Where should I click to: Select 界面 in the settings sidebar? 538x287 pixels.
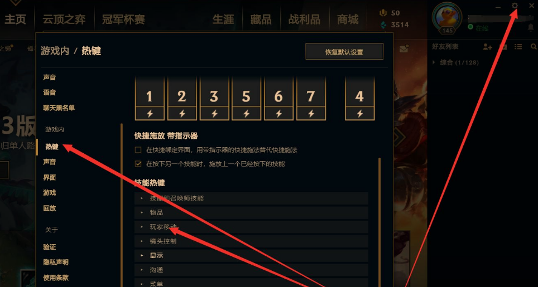tap(50, 177)
